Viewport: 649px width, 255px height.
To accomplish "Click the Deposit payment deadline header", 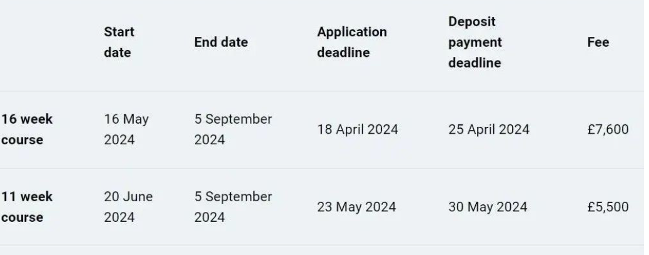I will click(475, 42).
